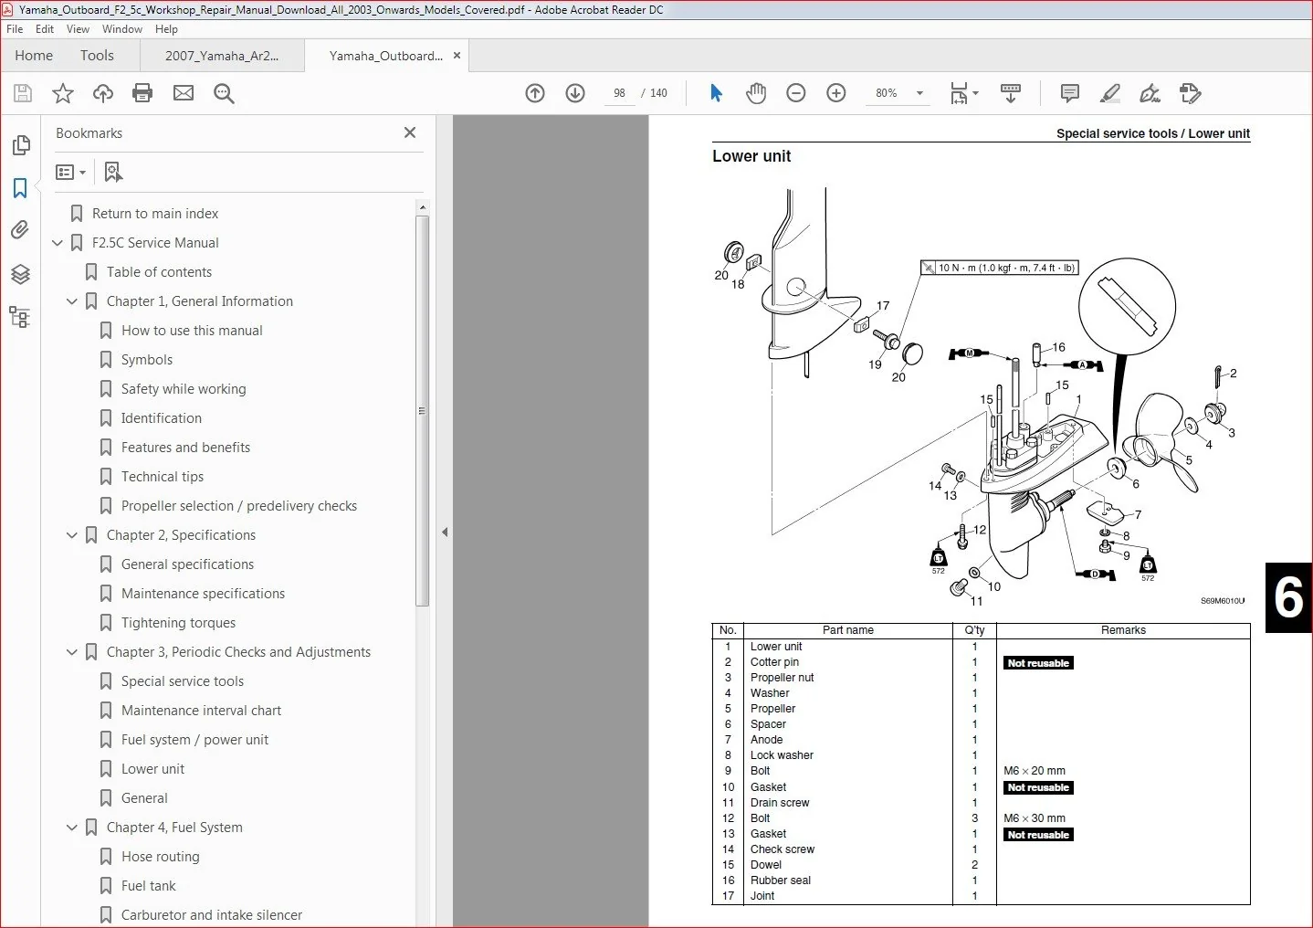Activate the hand pan tool
The width and height of the screenshot is (1313, 928).
pyautogui.click(x=756, y=93)
